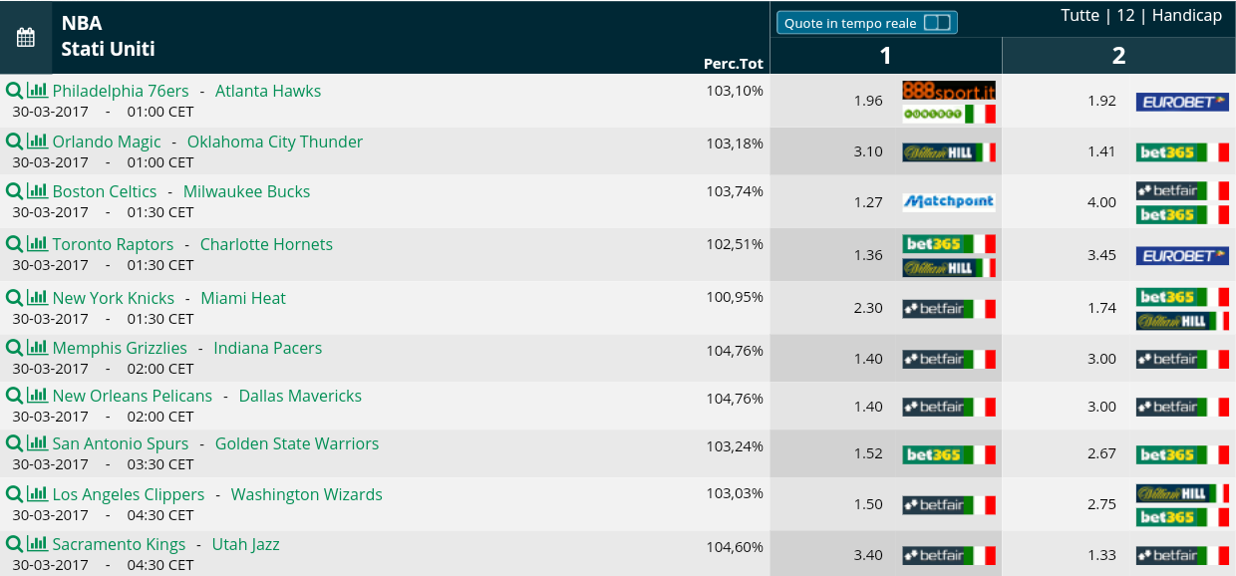Select odds 1.33 for Utah Jazz

[1101, 555]
